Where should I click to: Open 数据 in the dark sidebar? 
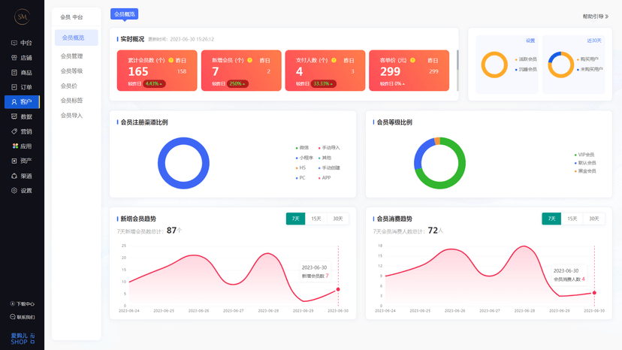click(22, 116)
